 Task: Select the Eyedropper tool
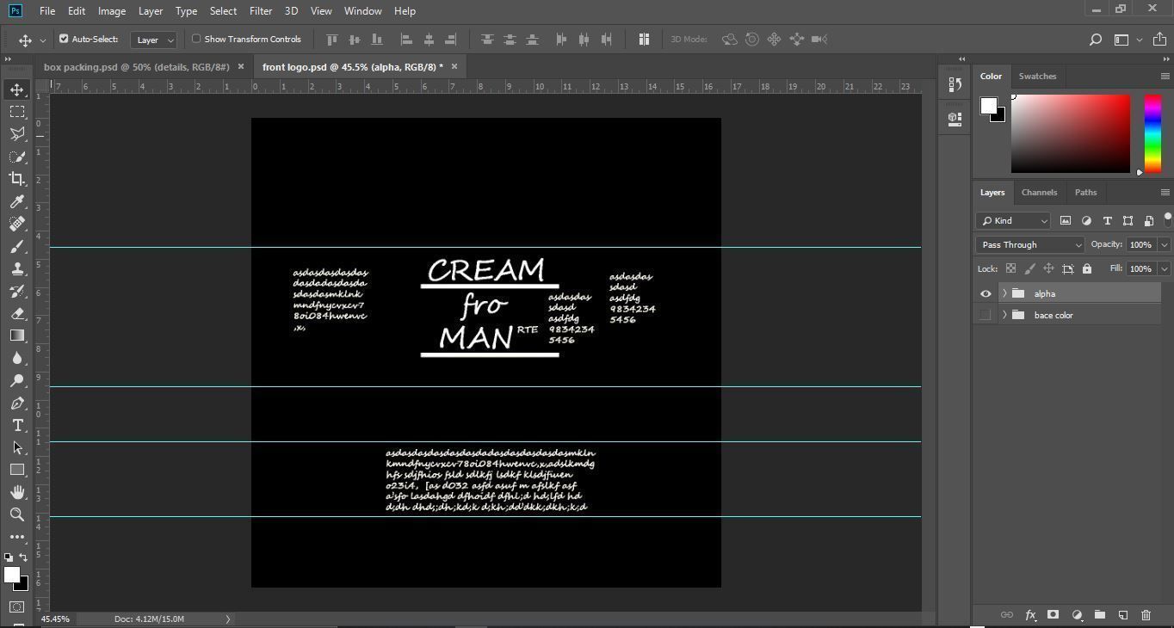17,201
